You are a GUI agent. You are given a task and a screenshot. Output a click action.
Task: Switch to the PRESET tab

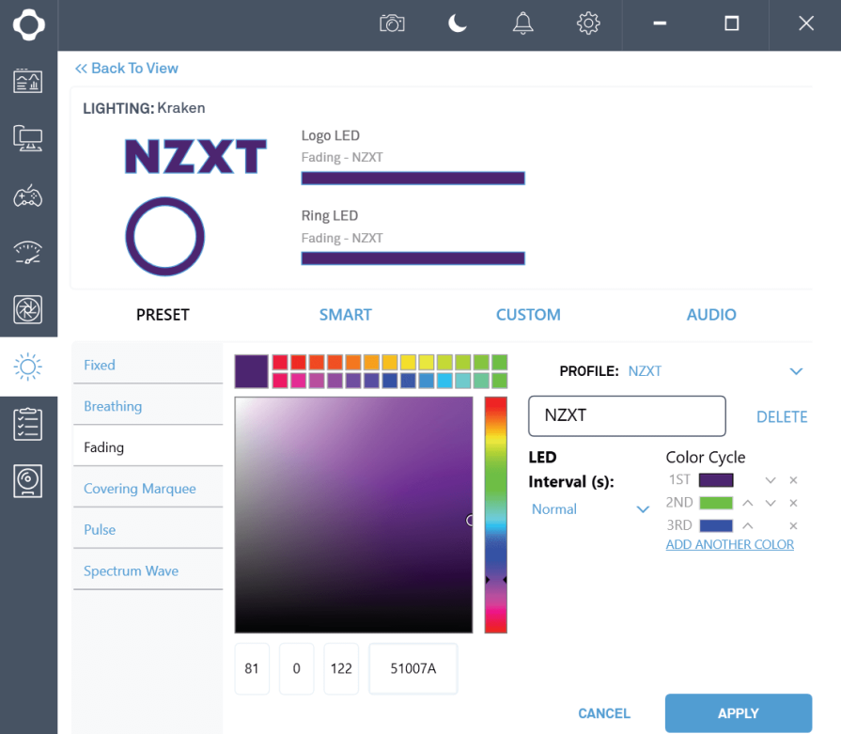(163, 315)
